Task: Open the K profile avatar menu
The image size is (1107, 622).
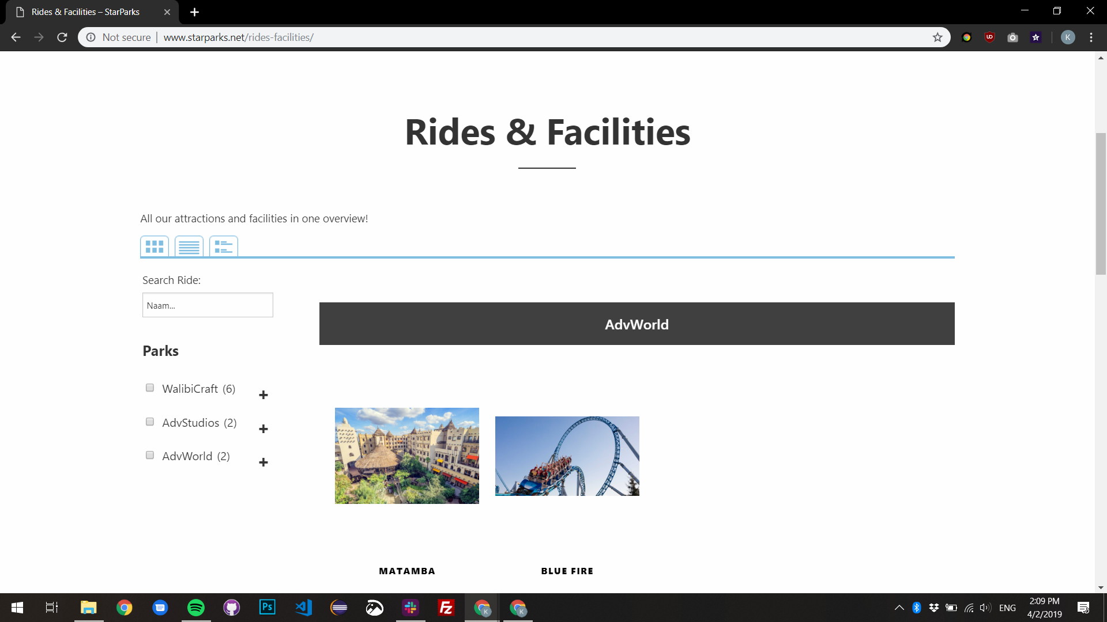Action: tap(1068, 37)
